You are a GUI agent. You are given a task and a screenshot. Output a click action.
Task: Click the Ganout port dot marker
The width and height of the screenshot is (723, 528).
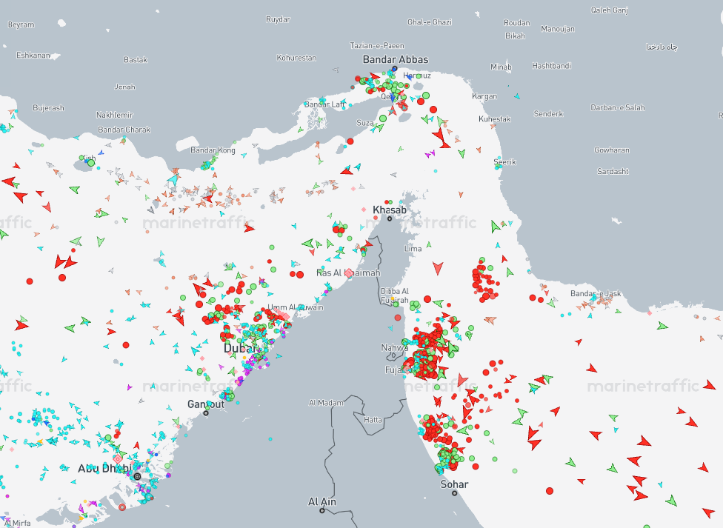pyautogui.click(x=206, y=412)
